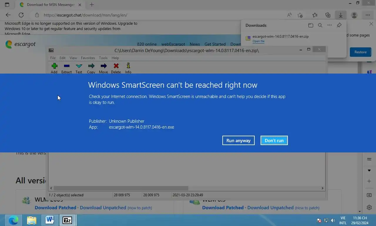Refresh the Edge page
This screenshot has height=226, width=376.
[21, 15]
